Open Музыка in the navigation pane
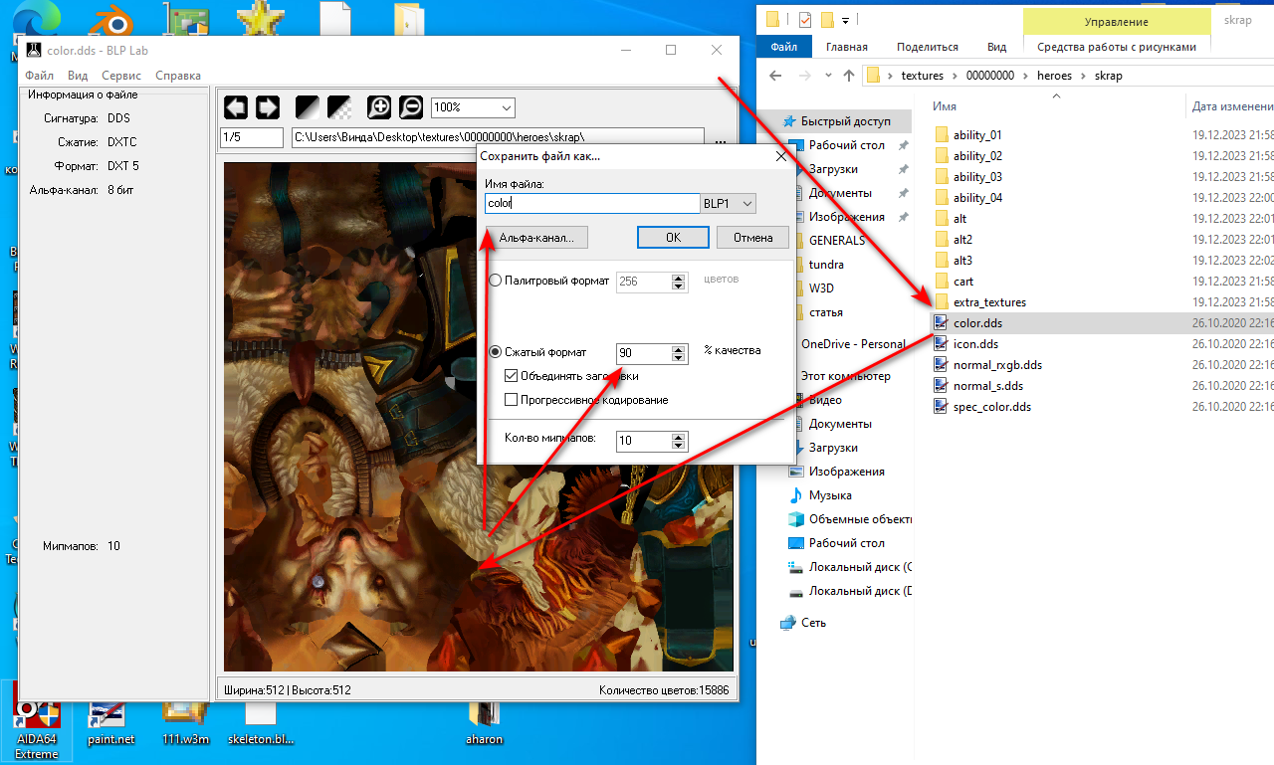 tap(830, 495)
